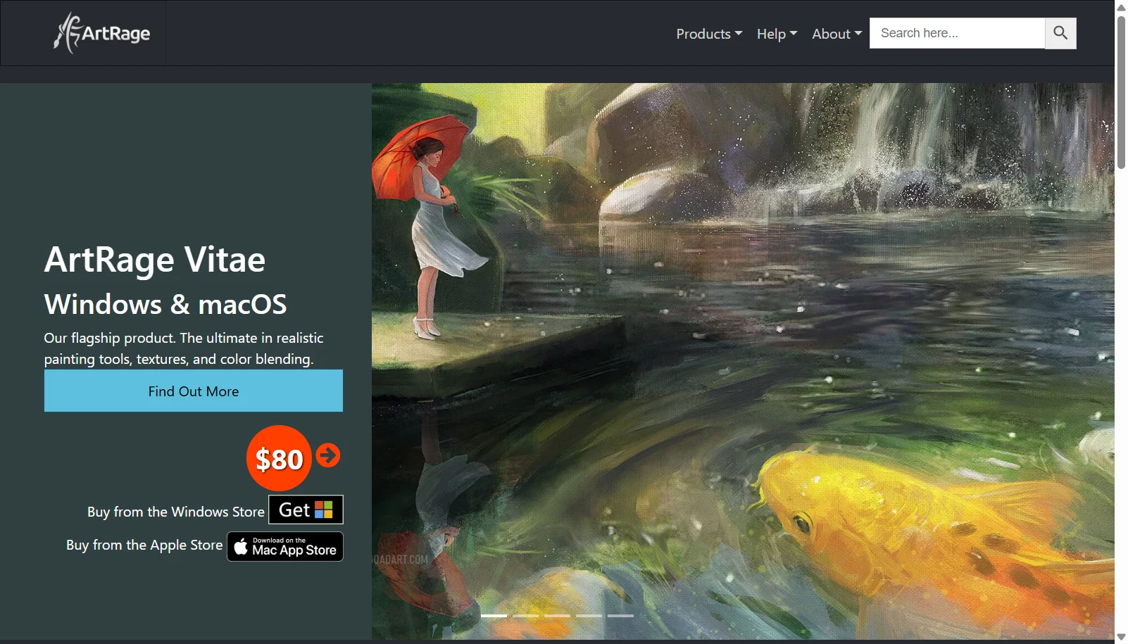The width and height of the screenshot is (1128, 644).
Task: Click the ArtRage logo
Action: [x=102, y=33]
